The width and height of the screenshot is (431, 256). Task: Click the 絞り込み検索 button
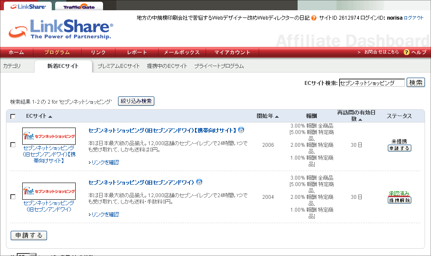click(136, 101)
